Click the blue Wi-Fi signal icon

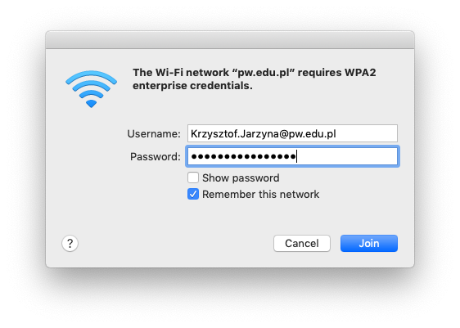point(91,89)
